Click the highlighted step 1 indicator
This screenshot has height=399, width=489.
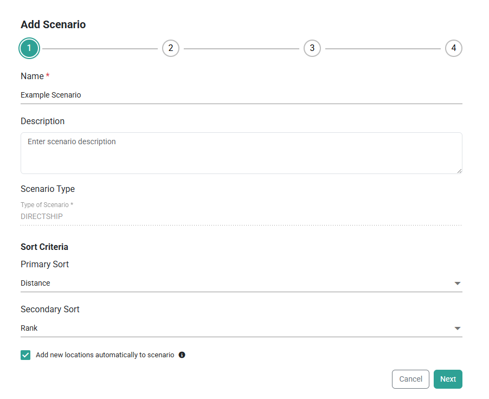[29, 48]
